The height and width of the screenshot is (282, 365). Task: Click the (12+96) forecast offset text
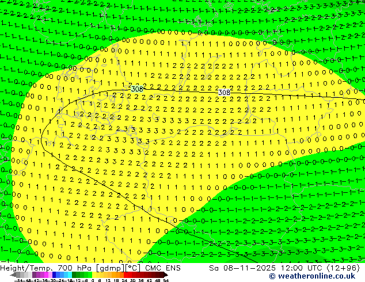344,268
